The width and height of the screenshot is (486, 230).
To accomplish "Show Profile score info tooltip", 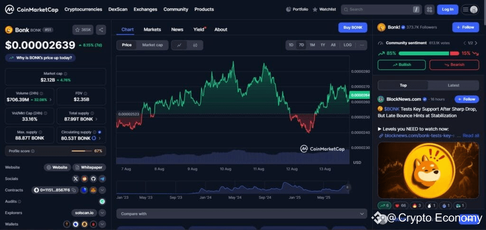I will coord(33,151).
